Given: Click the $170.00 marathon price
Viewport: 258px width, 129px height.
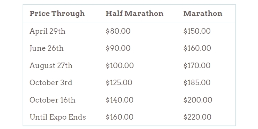Looking at the screenshot, I should click(197, 65).
